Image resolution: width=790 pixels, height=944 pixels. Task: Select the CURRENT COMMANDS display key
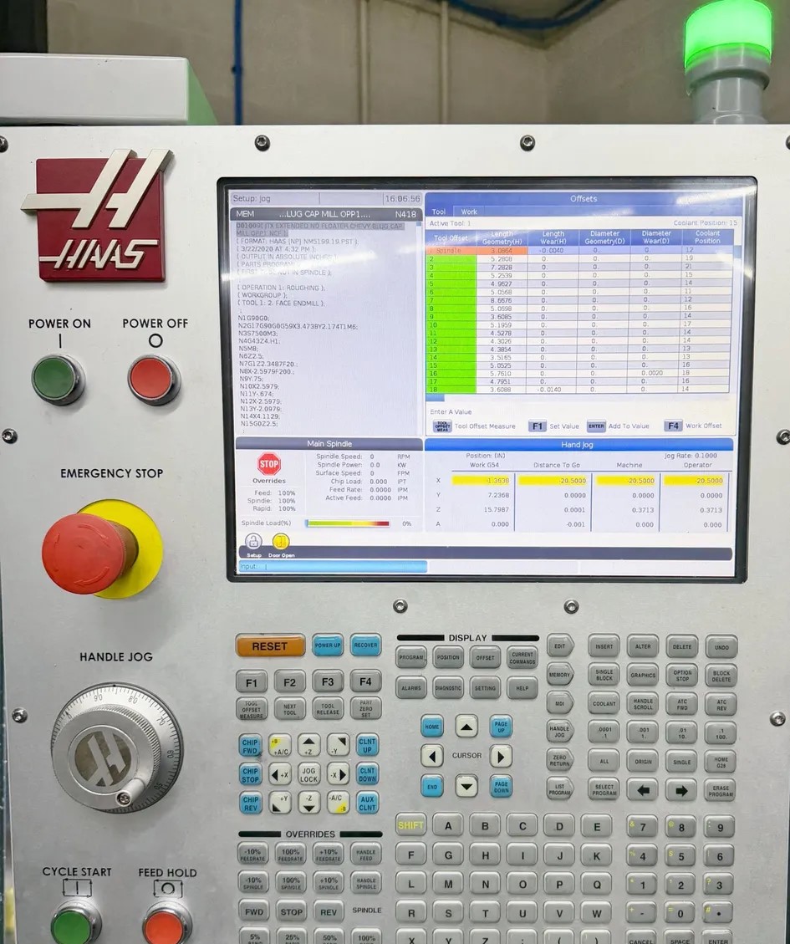pos(522,658)
